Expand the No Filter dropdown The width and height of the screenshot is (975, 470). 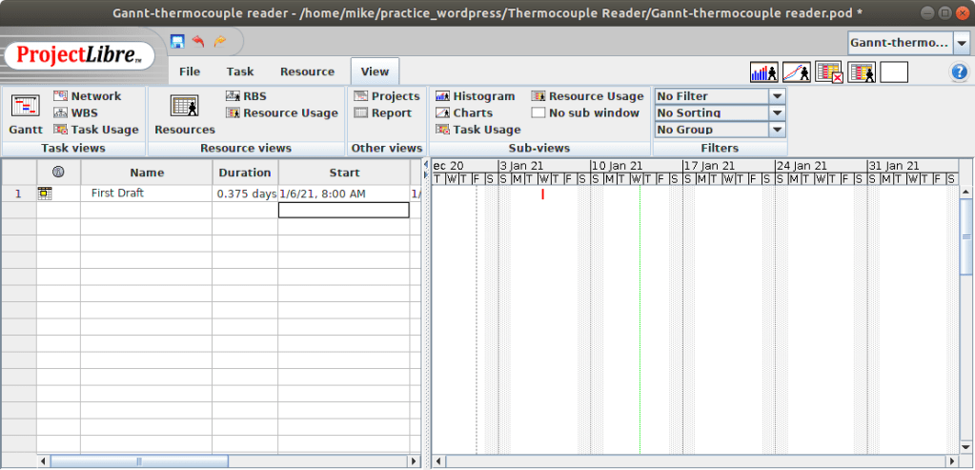(777, 96)
